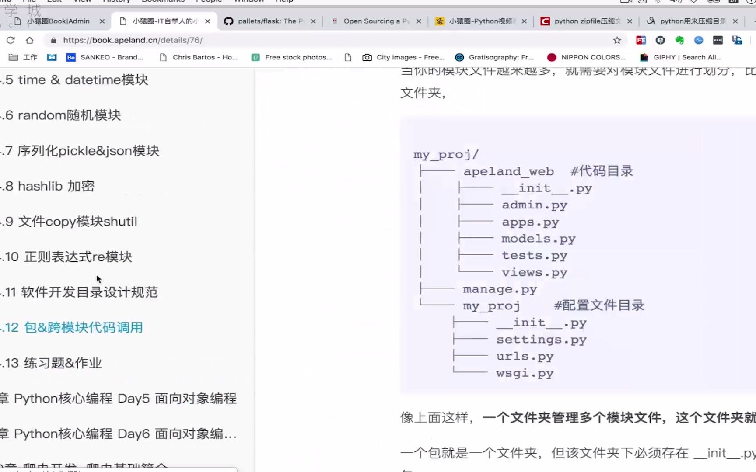Open Python核心编程 Day5 面向对象编程 chapter
This screenshot has width=756, height=472.
point(119,399)
